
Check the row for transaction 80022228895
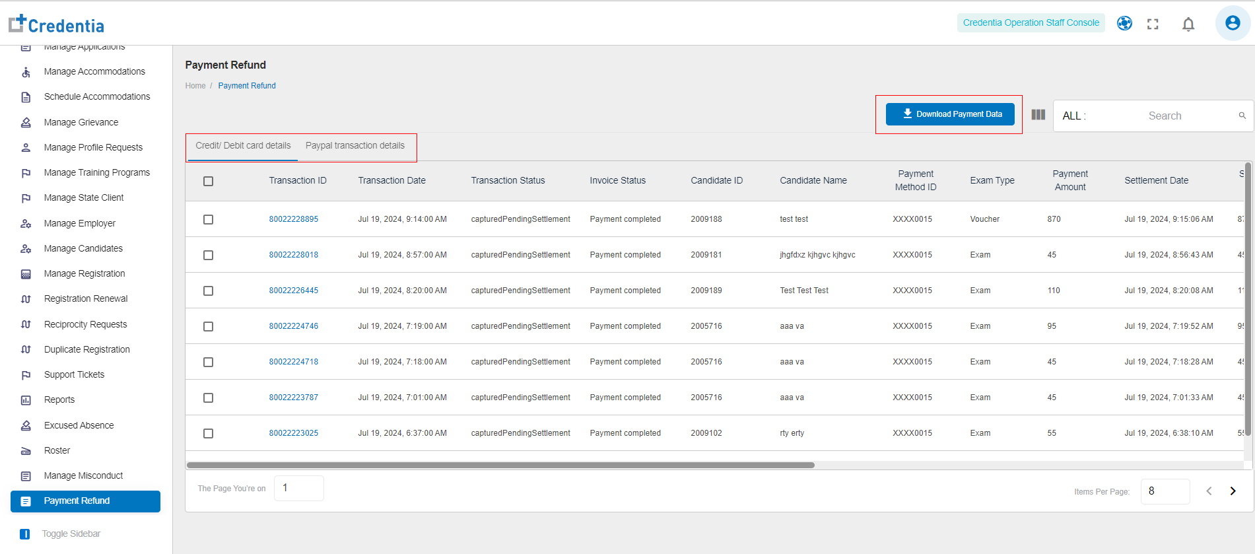[208, 219]
